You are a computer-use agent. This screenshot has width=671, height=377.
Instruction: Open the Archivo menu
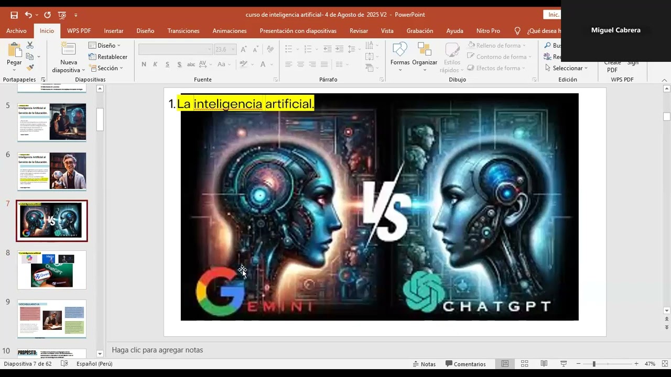[x=16, y=31]
